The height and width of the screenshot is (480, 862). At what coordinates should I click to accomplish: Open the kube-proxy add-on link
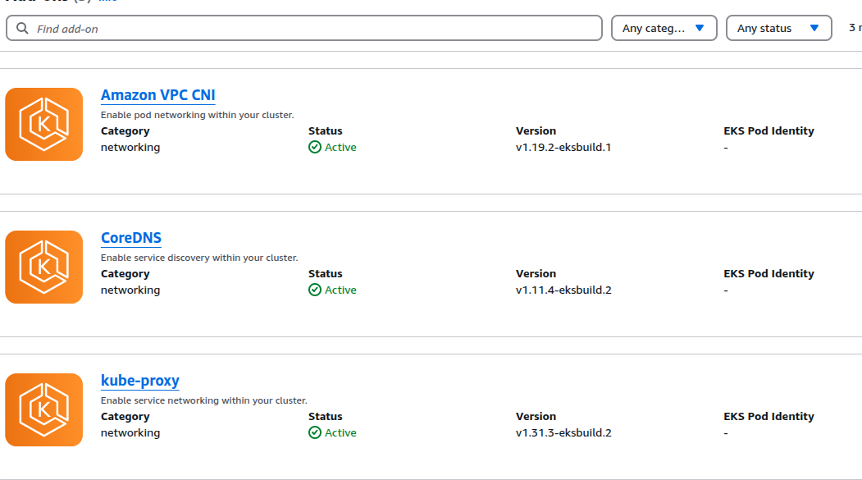click(139, 381)
